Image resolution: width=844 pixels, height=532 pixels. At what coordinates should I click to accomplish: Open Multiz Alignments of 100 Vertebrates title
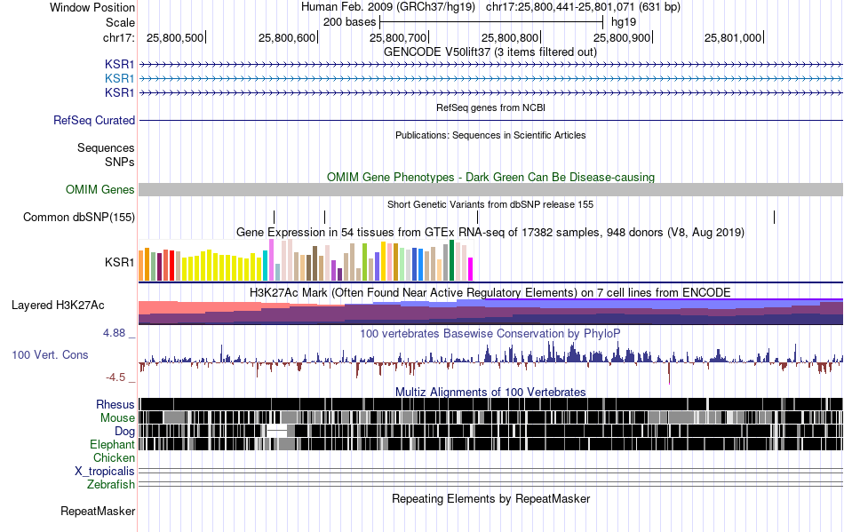tap(490, 393)
